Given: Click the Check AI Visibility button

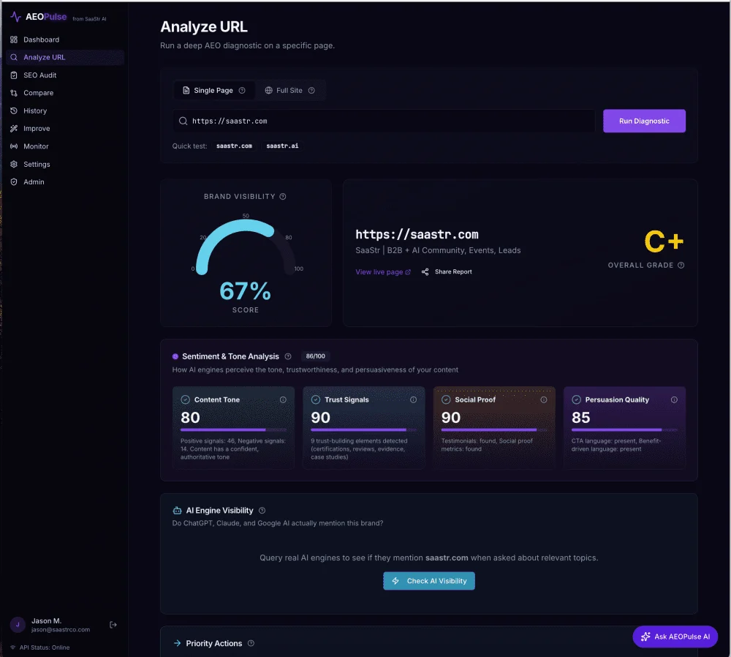Looking at the screenshot, I should (x=429, y=581).
